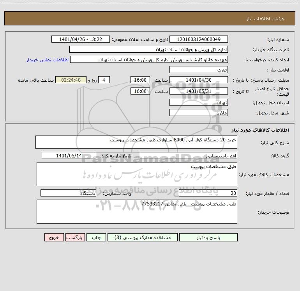Screen dimensions: 300x291
Task: Click the خروج exit button
Action: tap(54, 237)
